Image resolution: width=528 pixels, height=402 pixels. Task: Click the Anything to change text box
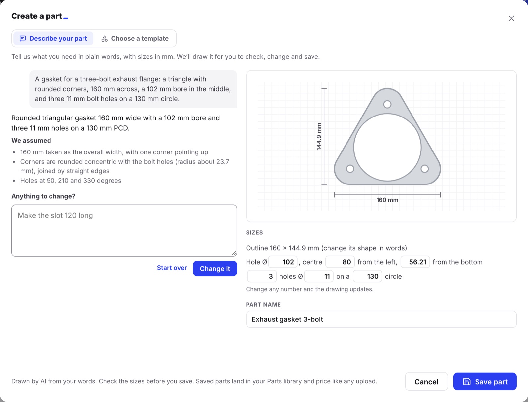click(x=124, y=230)
